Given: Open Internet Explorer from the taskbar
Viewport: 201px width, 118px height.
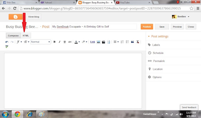Looking at the screenshot, I should [x=30, y=114].
